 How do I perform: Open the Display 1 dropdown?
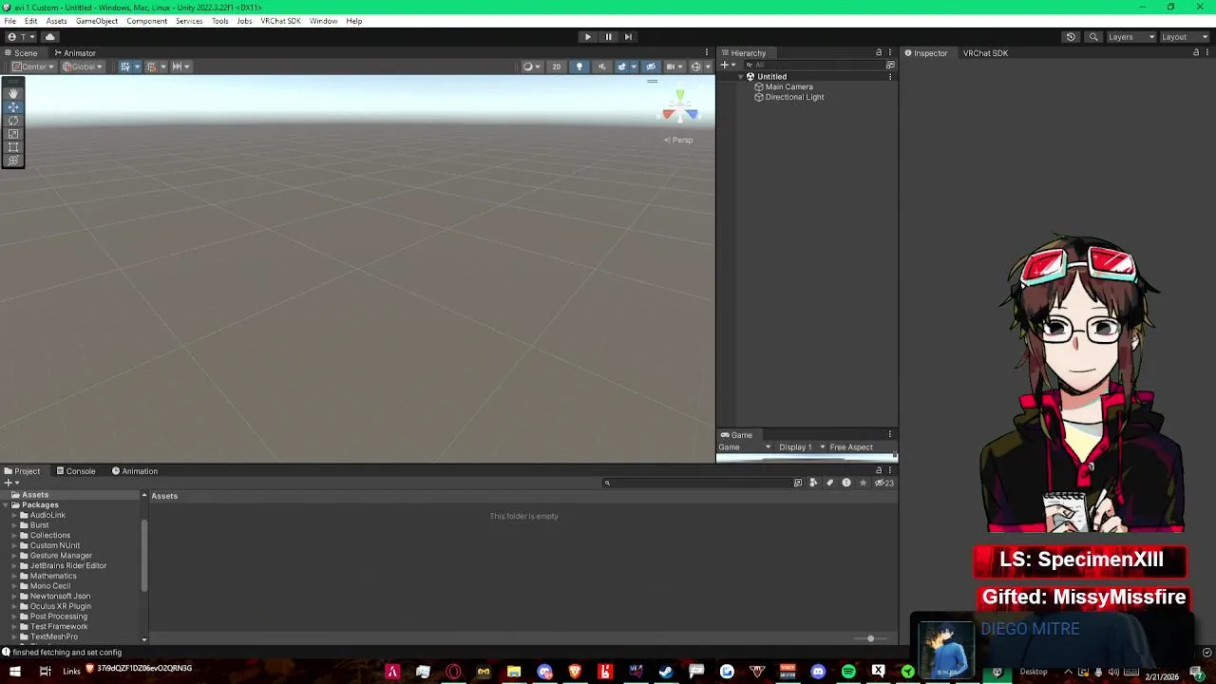click(x=802, y=447)
